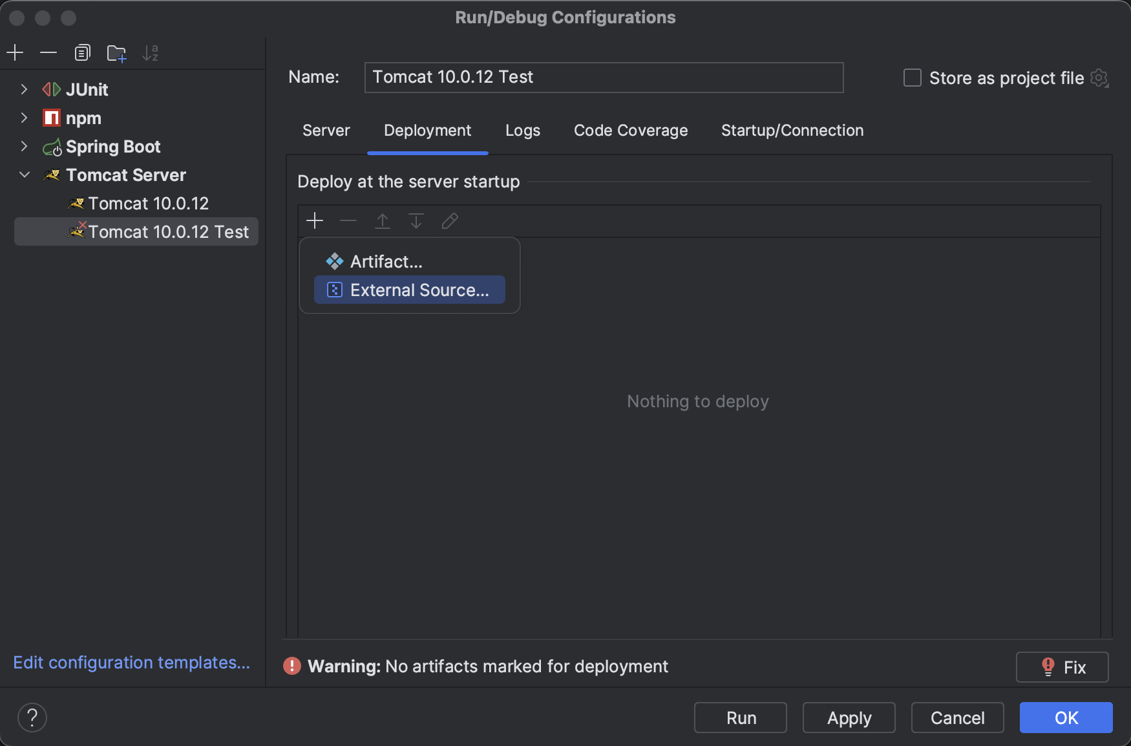Open the Startup/Connection tab
The image size is (1131, 746).
coord(792,131)
